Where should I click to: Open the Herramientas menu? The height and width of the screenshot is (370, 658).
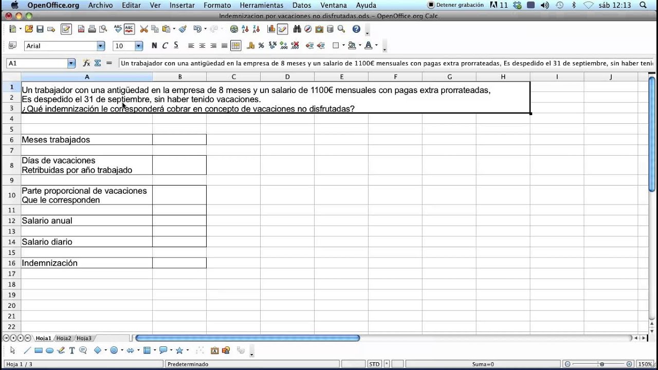[262, 5]
